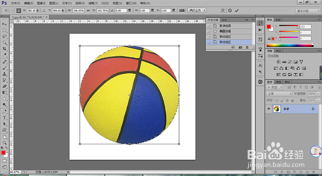
Task: Open the opacity 100% dropdown arrow
Action: point(318,94)
